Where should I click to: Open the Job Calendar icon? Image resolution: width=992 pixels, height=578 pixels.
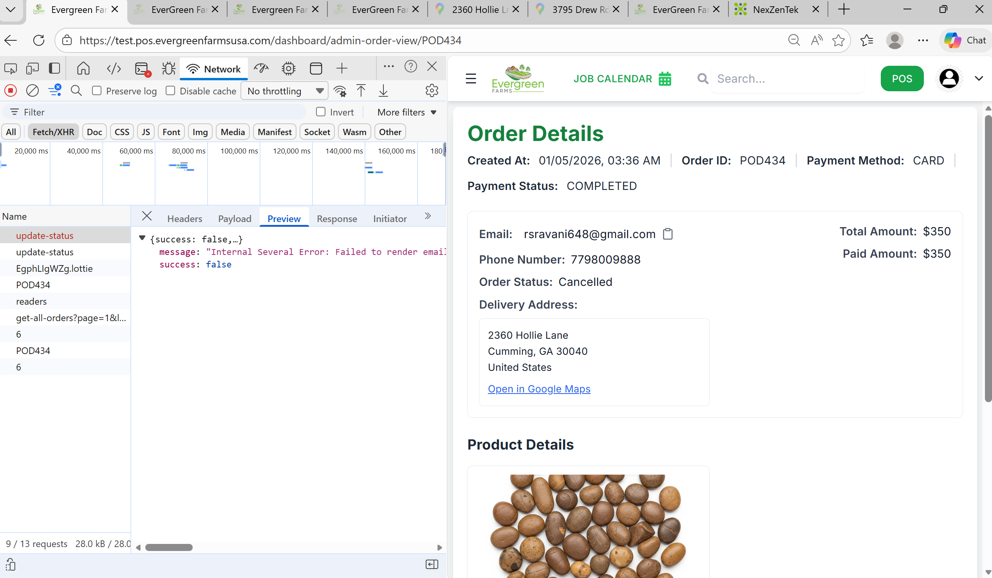click(x=665, y=79)
